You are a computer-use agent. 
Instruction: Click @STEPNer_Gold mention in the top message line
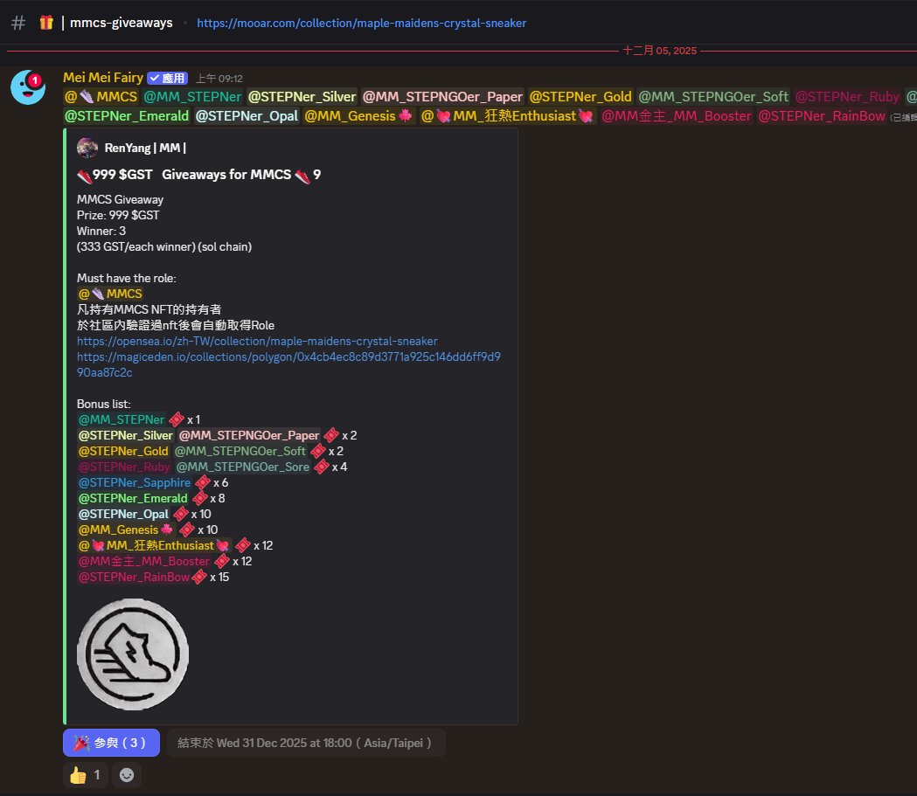click(580, 97)
